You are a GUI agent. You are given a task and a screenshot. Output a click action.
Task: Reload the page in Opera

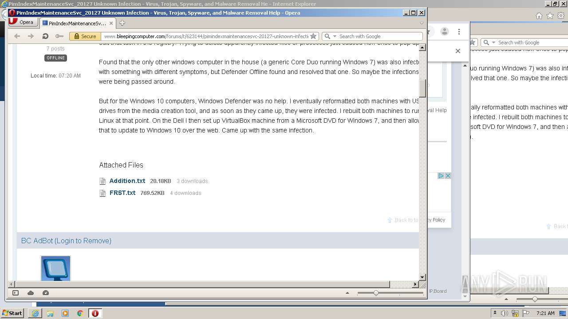(x=45, y=36)
